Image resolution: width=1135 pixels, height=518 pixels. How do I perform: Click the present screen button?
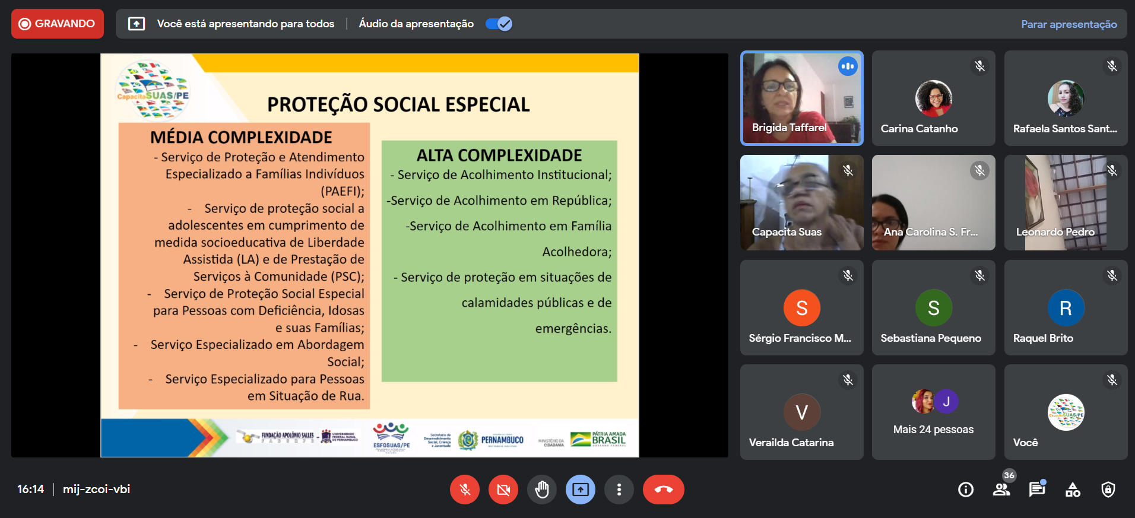pos(581,490)
